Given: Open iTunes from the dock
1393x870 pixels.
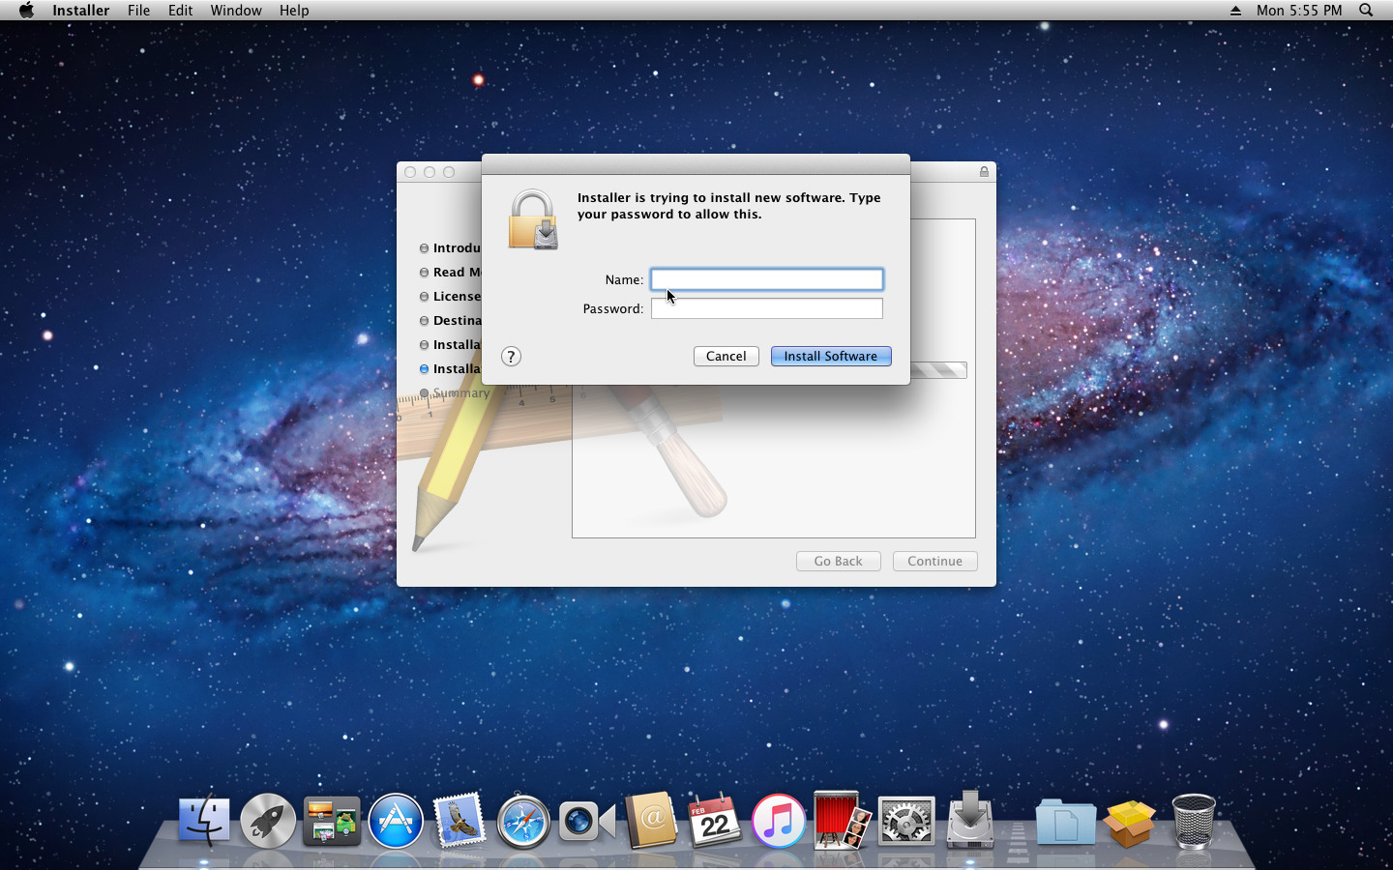Looking at the screenshot, I should pos(778,822).
